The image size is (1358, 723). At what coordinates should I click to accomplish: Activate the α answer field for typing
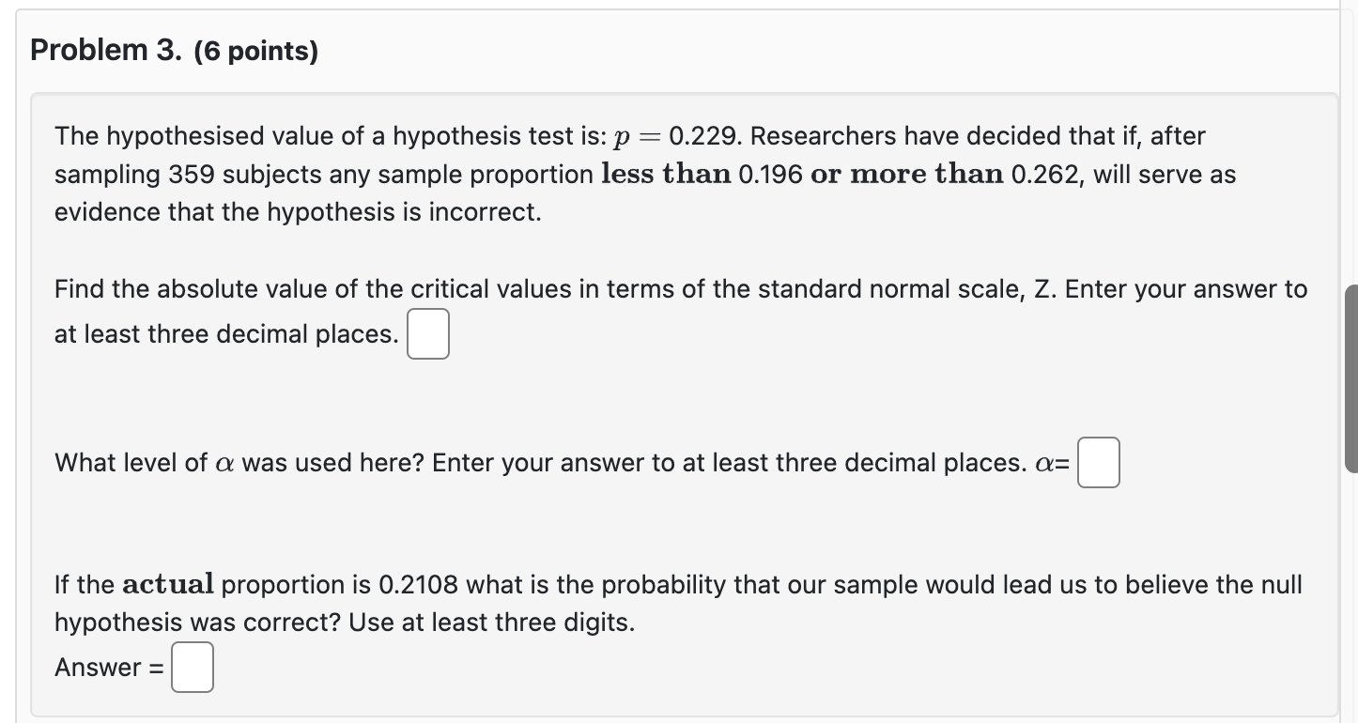[1097, 462]
